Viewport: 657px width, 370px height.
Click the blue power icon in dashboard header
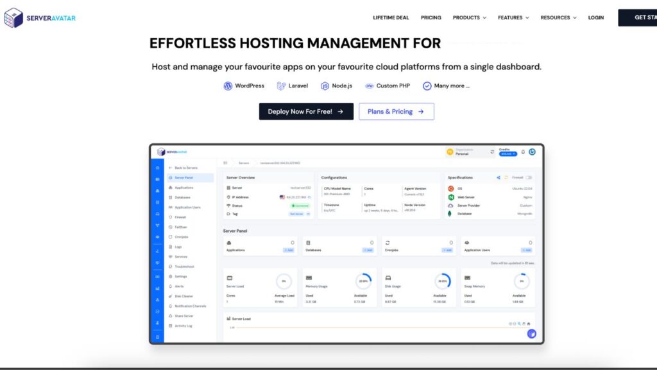(532, 152)
